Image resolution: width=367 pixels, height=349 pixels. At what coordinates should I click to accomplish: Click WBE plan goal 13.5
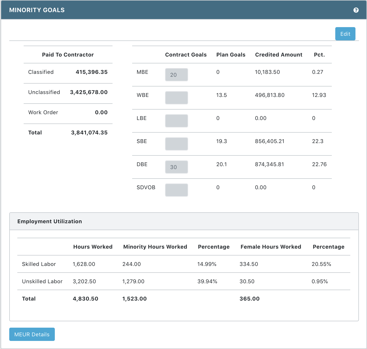coord(222,95)
